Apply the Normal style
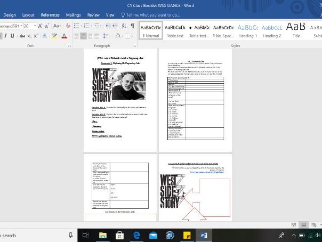 pos(151,31)
